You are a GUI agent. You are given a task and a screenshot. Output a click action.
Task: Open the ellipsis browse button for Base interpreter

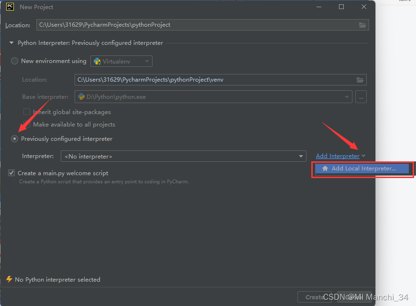click(361, 97)
